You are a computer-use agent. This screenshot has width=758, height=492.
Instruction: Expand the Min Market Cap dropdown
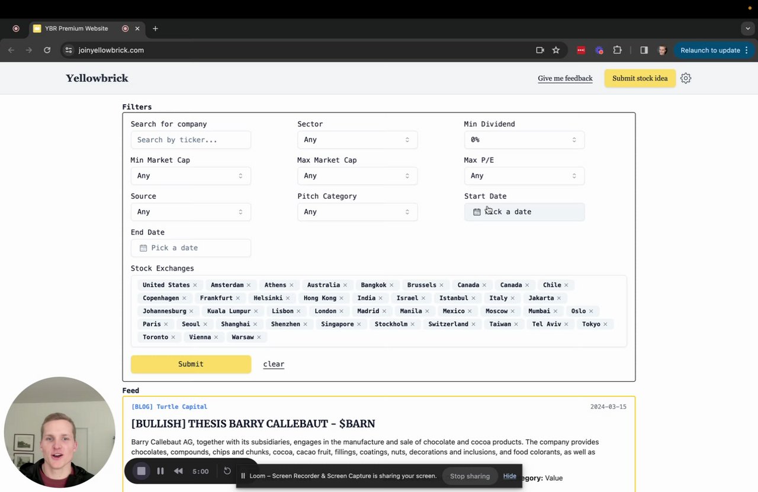[x=191, y=176]
